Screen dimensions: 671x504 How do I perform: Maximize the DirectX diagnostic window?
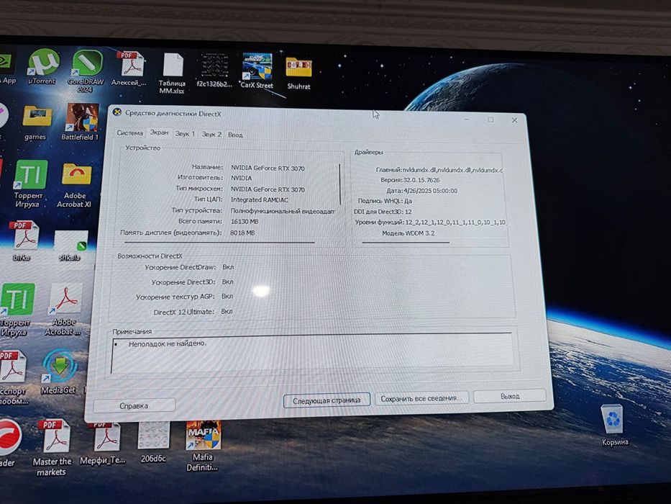click(x=490, y=120)
